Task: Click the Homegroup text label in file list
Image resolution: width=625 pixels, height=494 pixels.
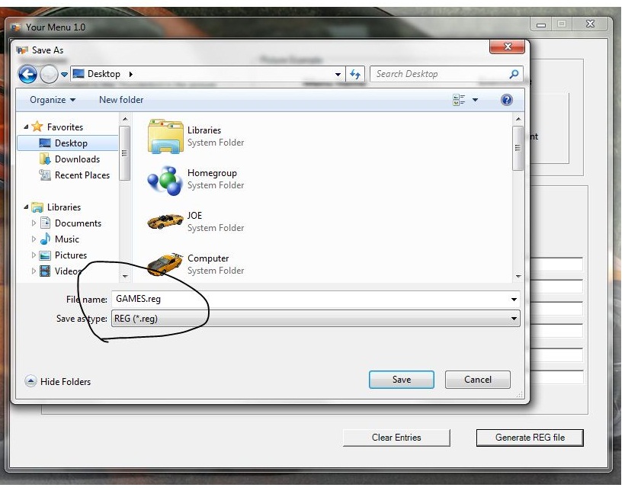Action: 212,173
